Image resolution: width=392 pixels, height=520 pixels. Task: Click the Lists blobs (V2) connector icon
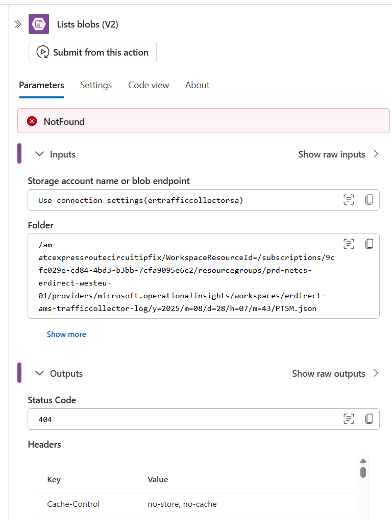(x=39, y=24)
